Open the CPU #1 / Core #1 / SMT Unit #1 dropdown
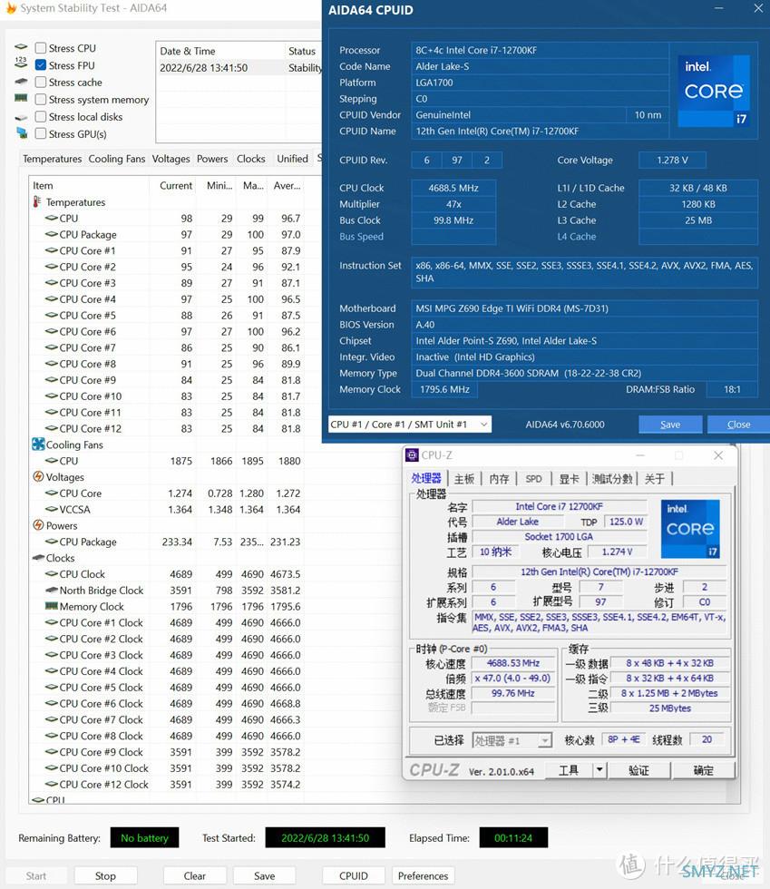Screen dimensions: 770x889 [410, 425]
